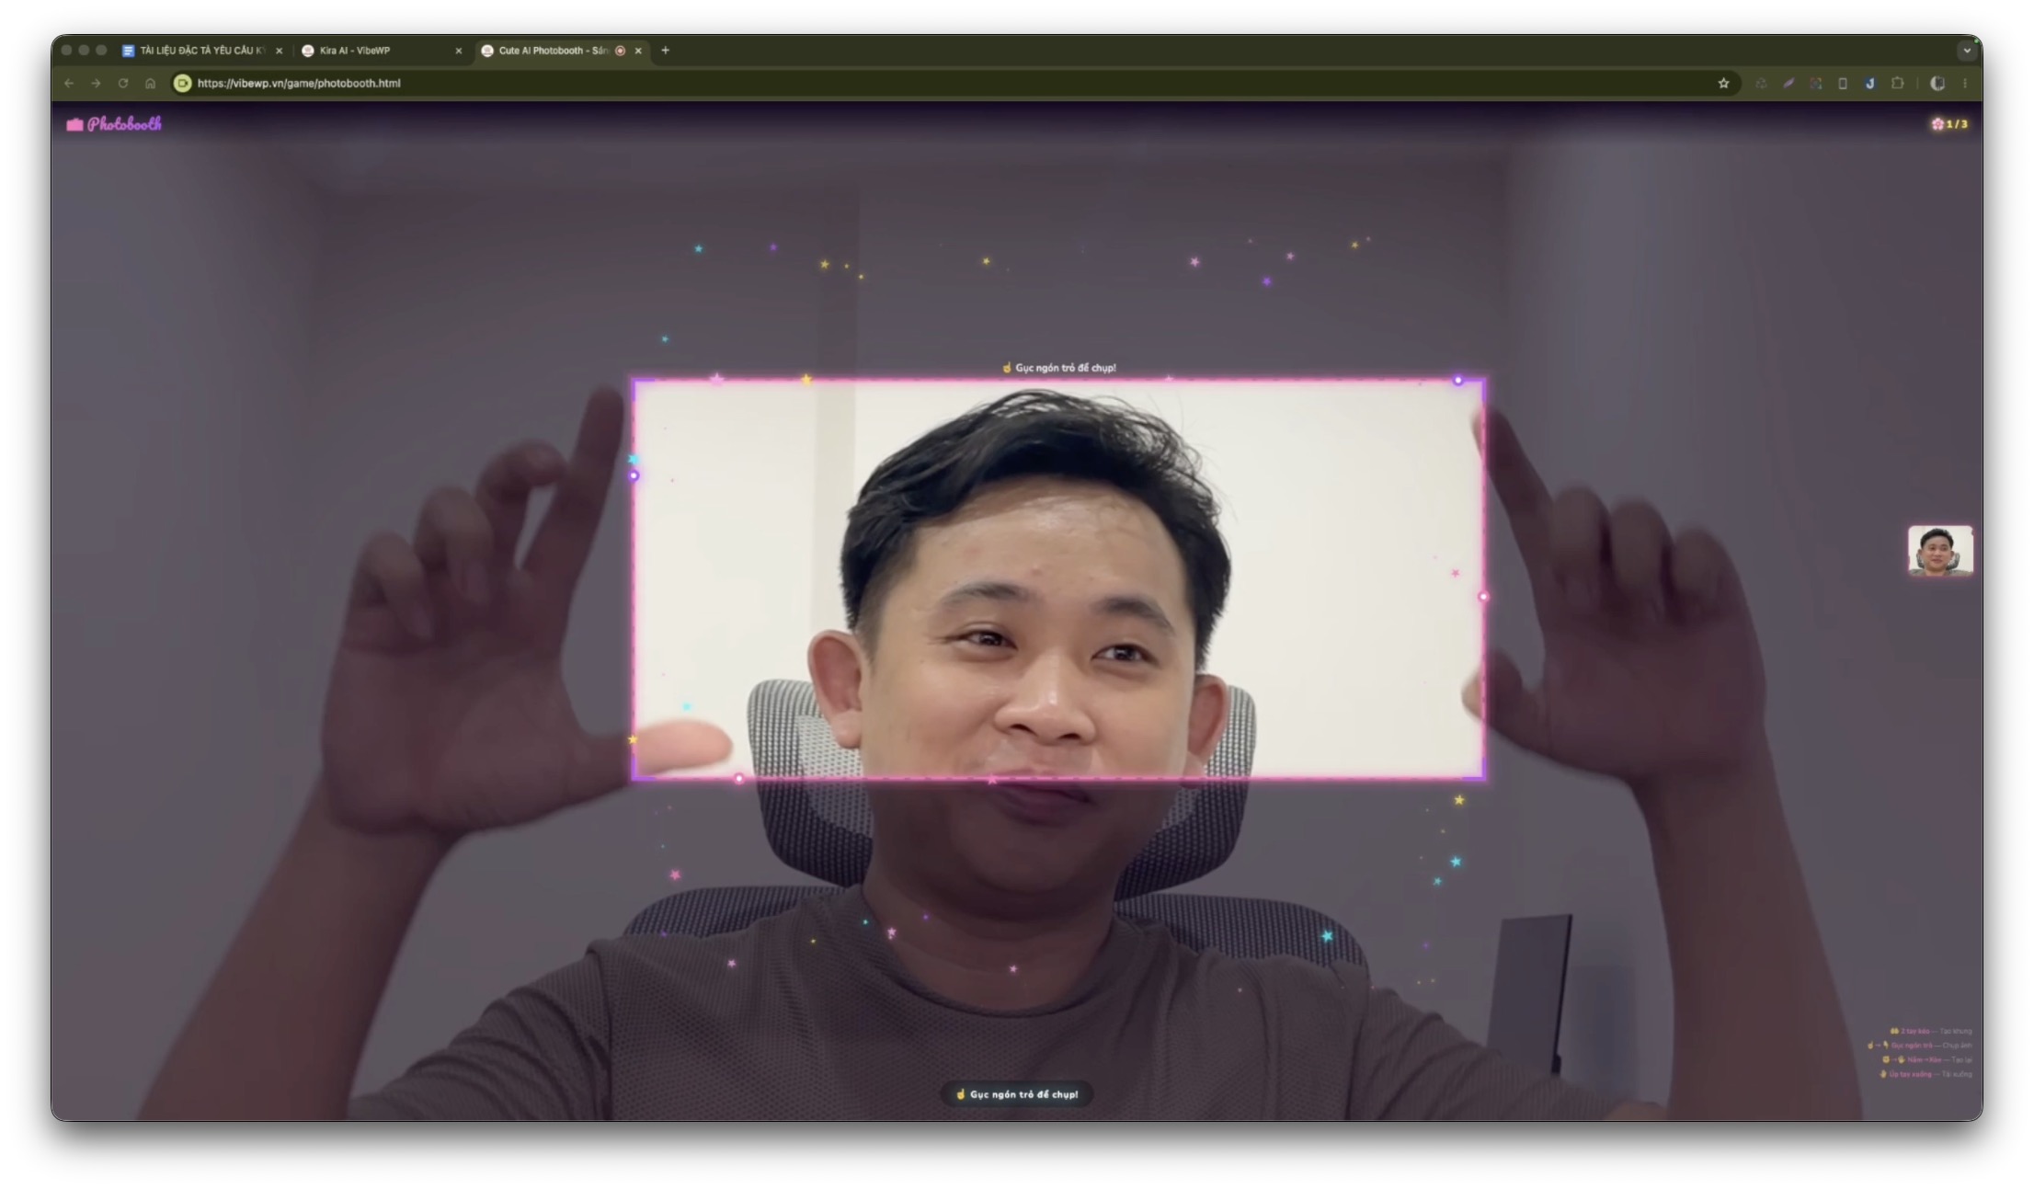The image size is (2034, 1189).
Task: Switch to the TÀI LIỆU ĐẶC TẢ YÊU CẦU tab
Action: pos(202,51)
